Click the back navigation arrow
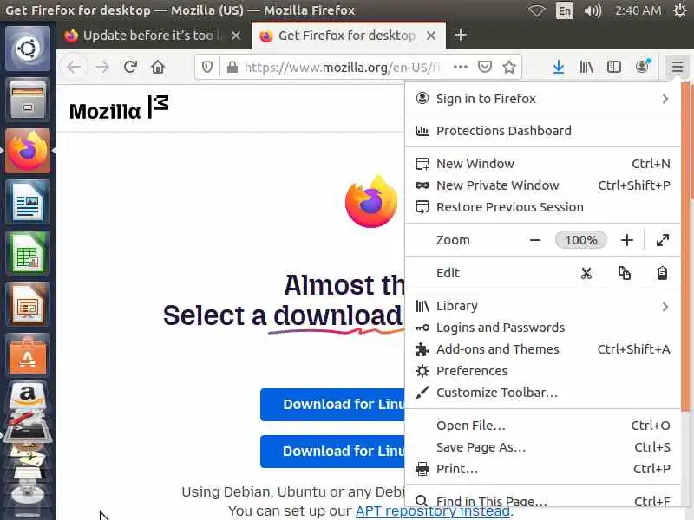 pos(75,68)
